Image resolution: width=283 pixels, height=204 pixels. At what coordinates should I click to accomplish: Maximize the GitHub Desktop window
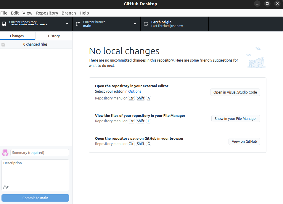point(267,4)
